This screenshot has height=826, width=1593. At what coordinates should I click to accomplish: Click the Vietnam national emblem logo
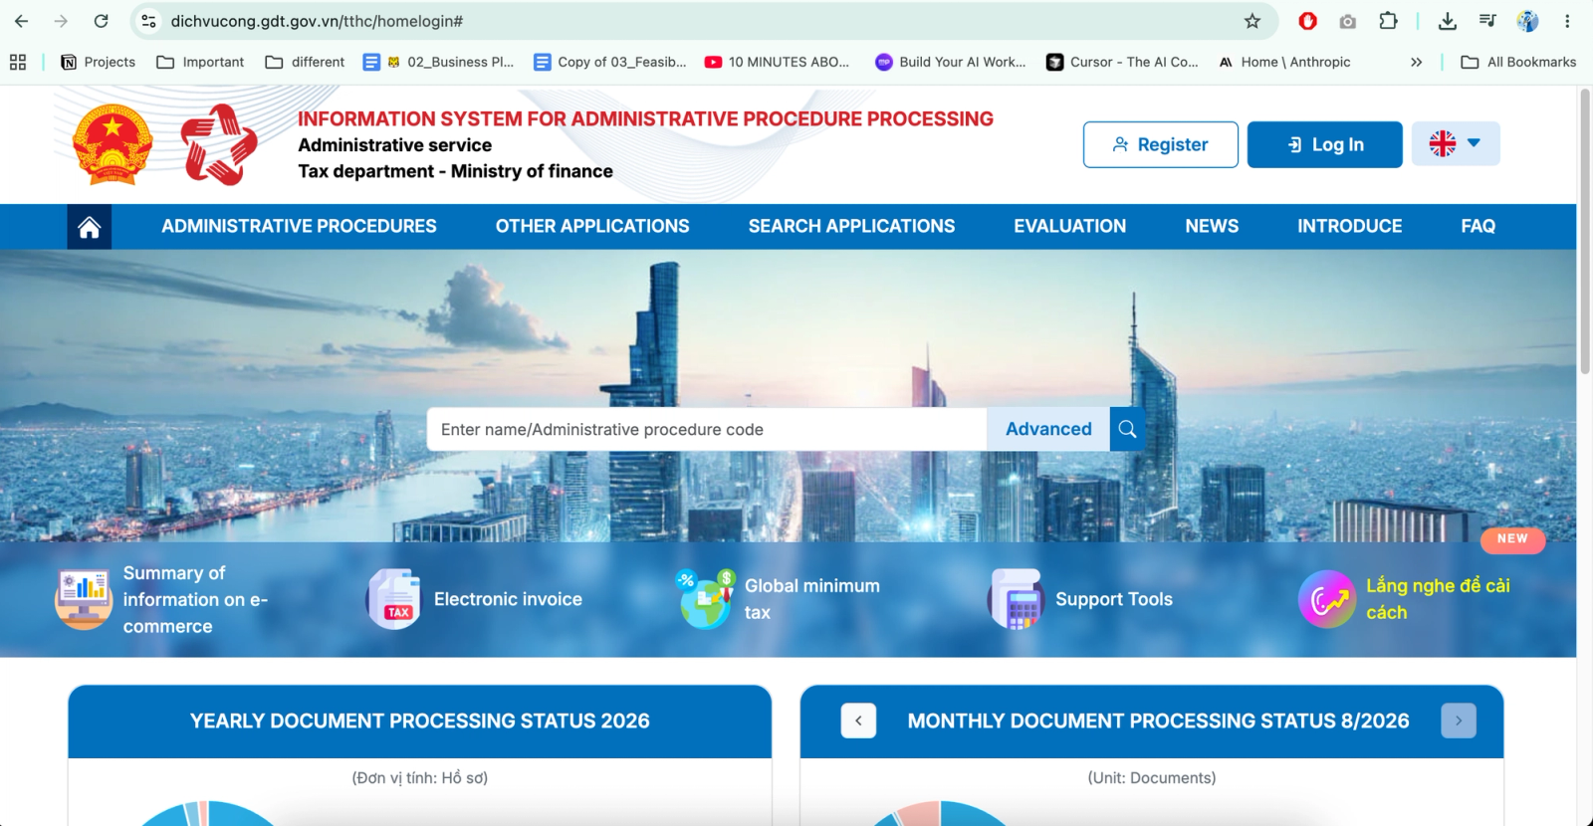(x=113, y=145)
